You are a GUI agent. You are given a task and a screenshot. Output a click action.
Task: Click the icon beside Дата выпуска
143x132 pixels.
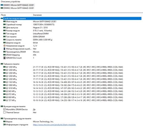(4, 27)
